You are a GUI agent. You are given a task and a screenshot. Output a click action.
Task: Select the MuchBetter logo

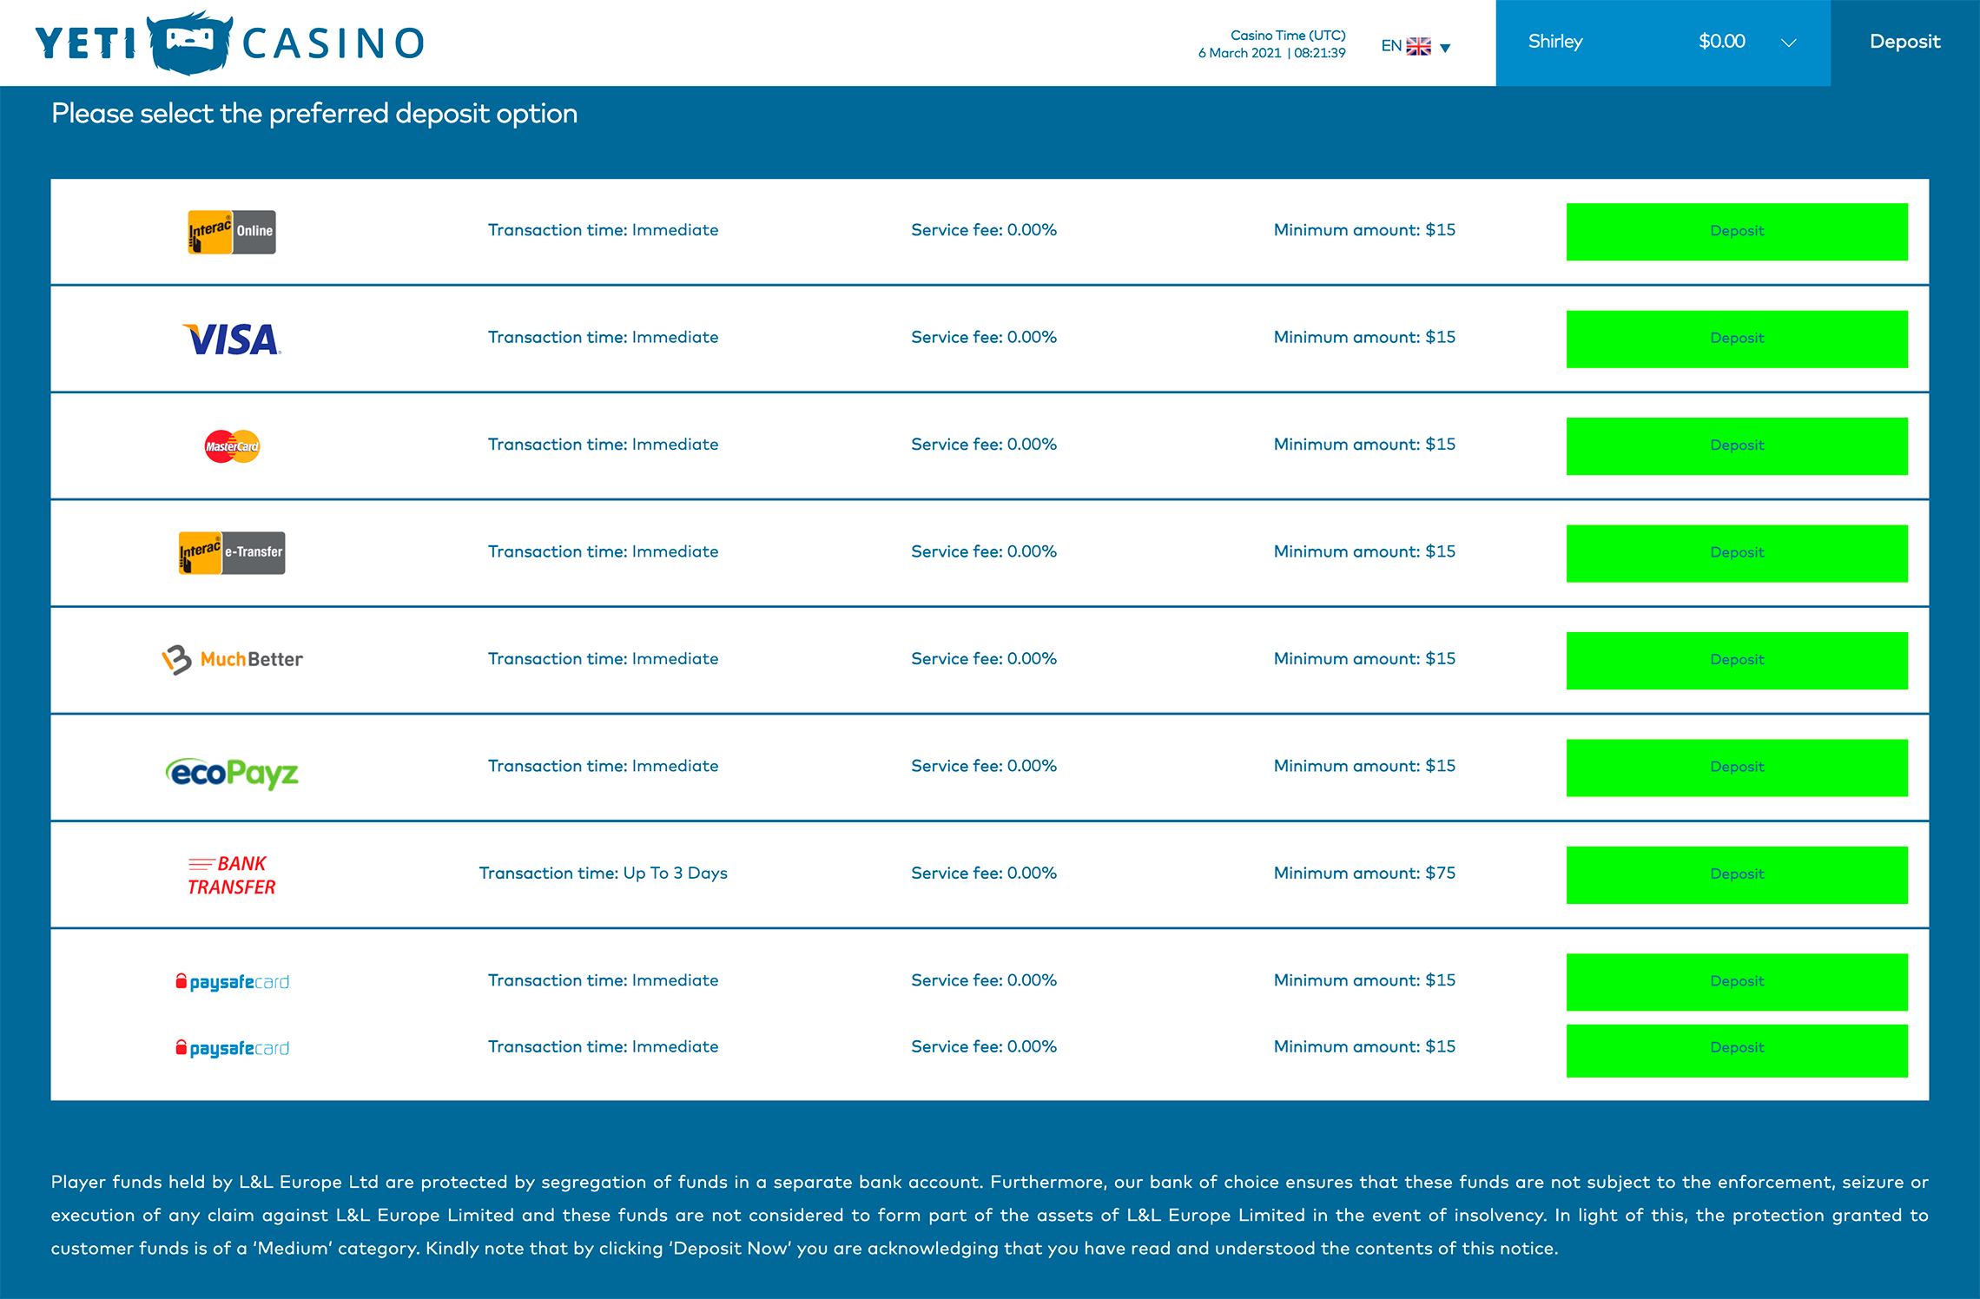(x=232, y=660)
